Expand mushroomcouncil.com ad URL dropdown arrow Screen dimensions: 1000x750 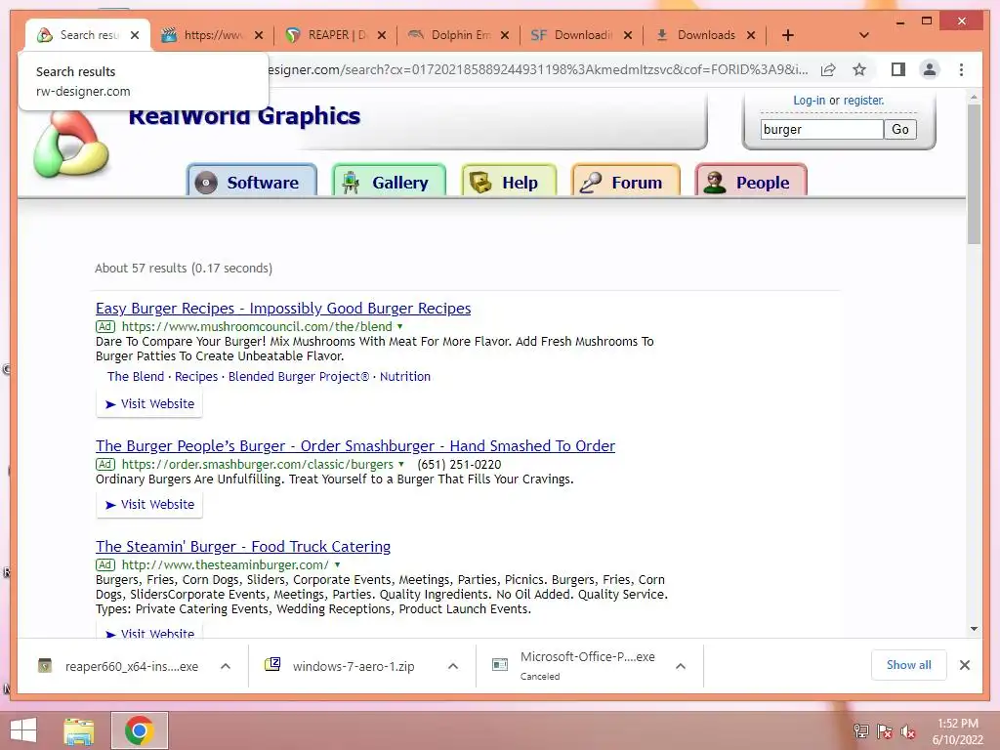[399, 326]
